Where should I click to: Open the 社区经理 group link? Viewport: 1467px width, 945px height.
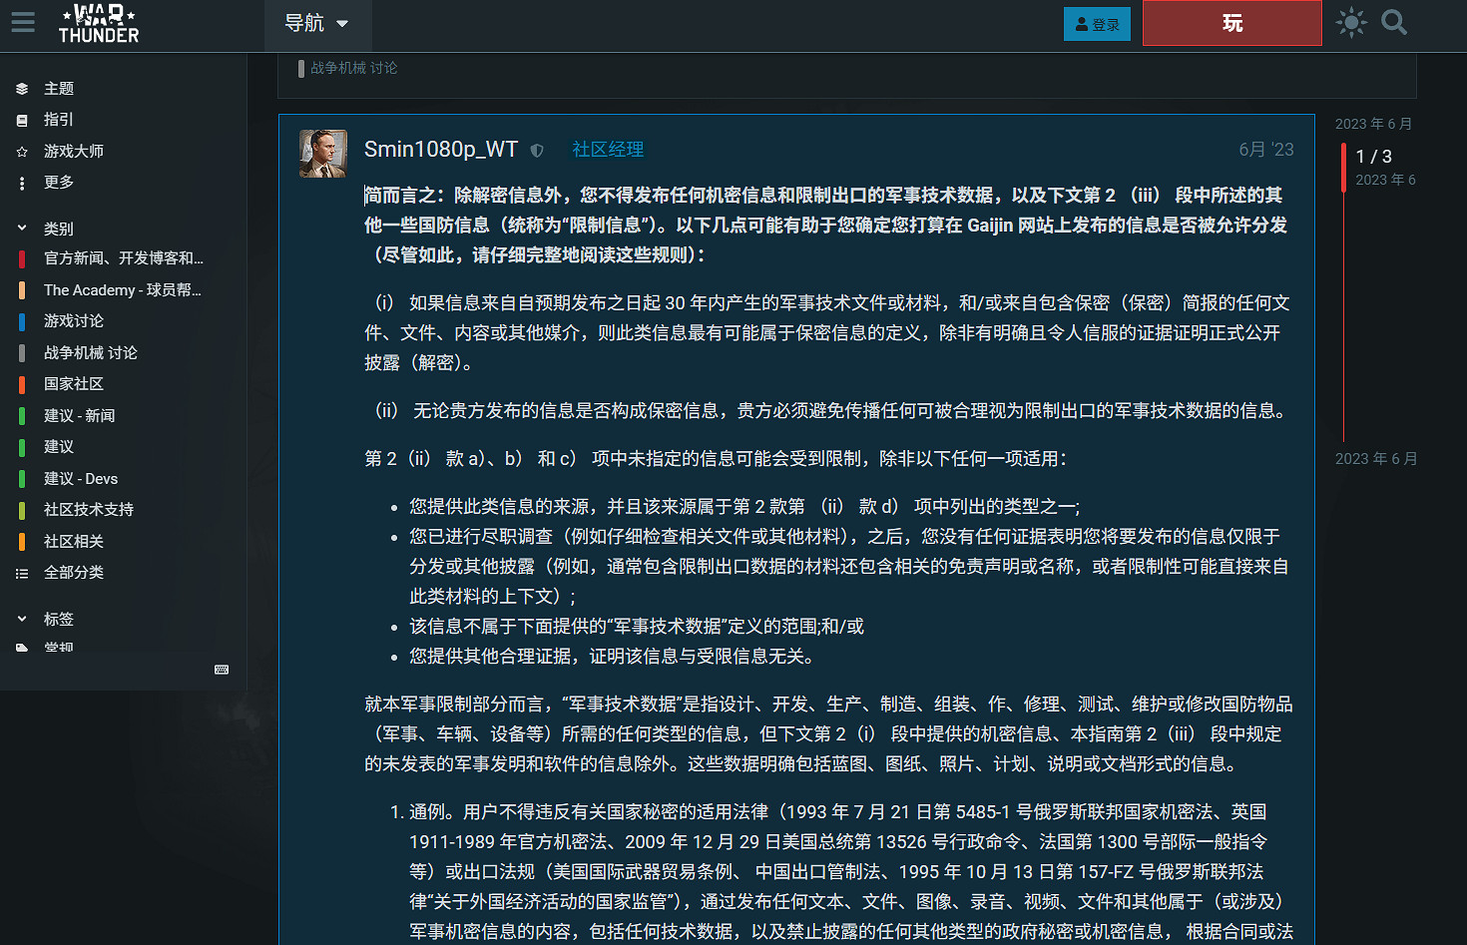[607, 150]
